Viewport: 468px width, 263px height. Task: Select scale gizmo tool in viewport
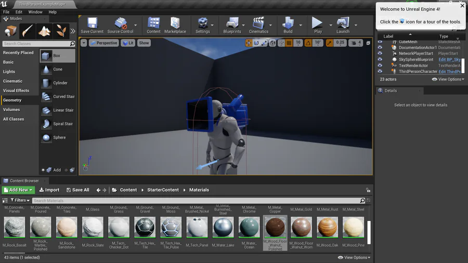point(264,43)
